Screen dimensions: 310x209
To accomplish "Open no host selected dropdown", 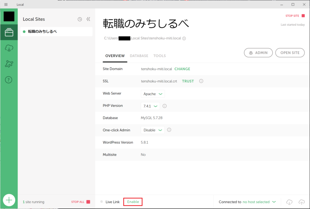I will point(259,202).
